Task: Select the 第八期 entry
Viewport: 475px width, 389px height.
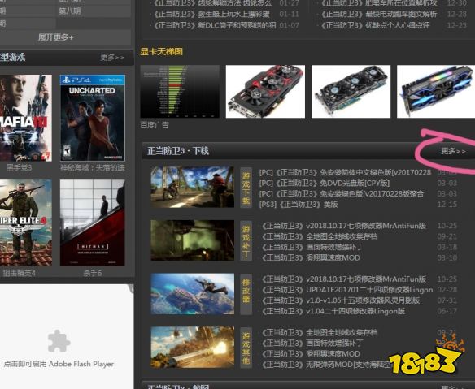Action: [70, 11]
